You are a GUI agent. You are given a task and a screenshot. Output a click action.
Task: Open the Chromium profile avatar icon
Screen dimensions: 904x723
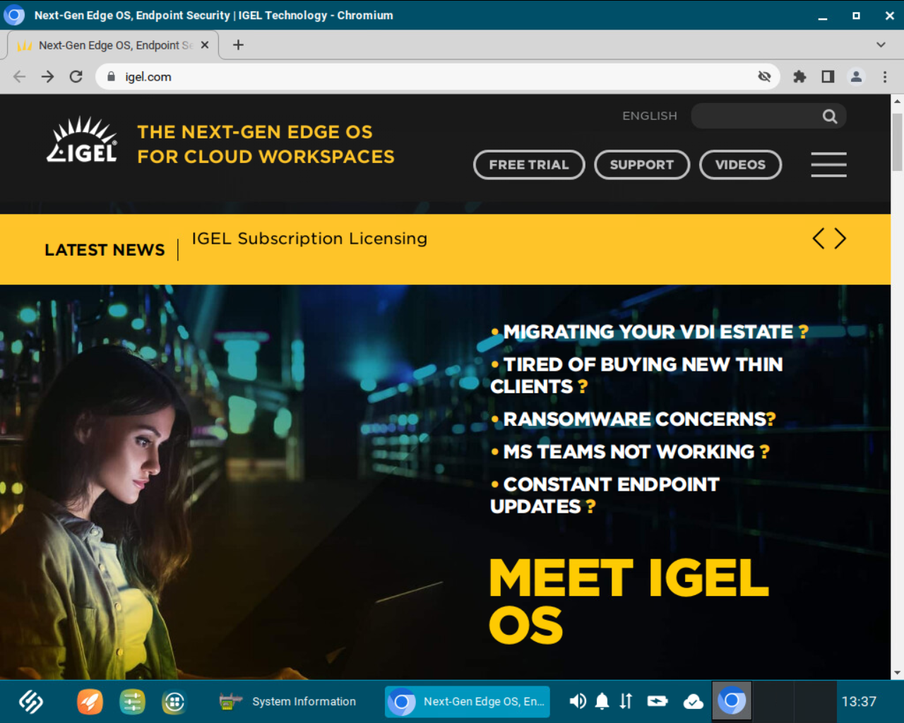pyautogui.click(x=856, y=76)
